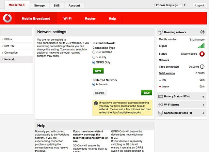
Task: Expand the Wi-Fi Status section
Action: pos(203,105)
